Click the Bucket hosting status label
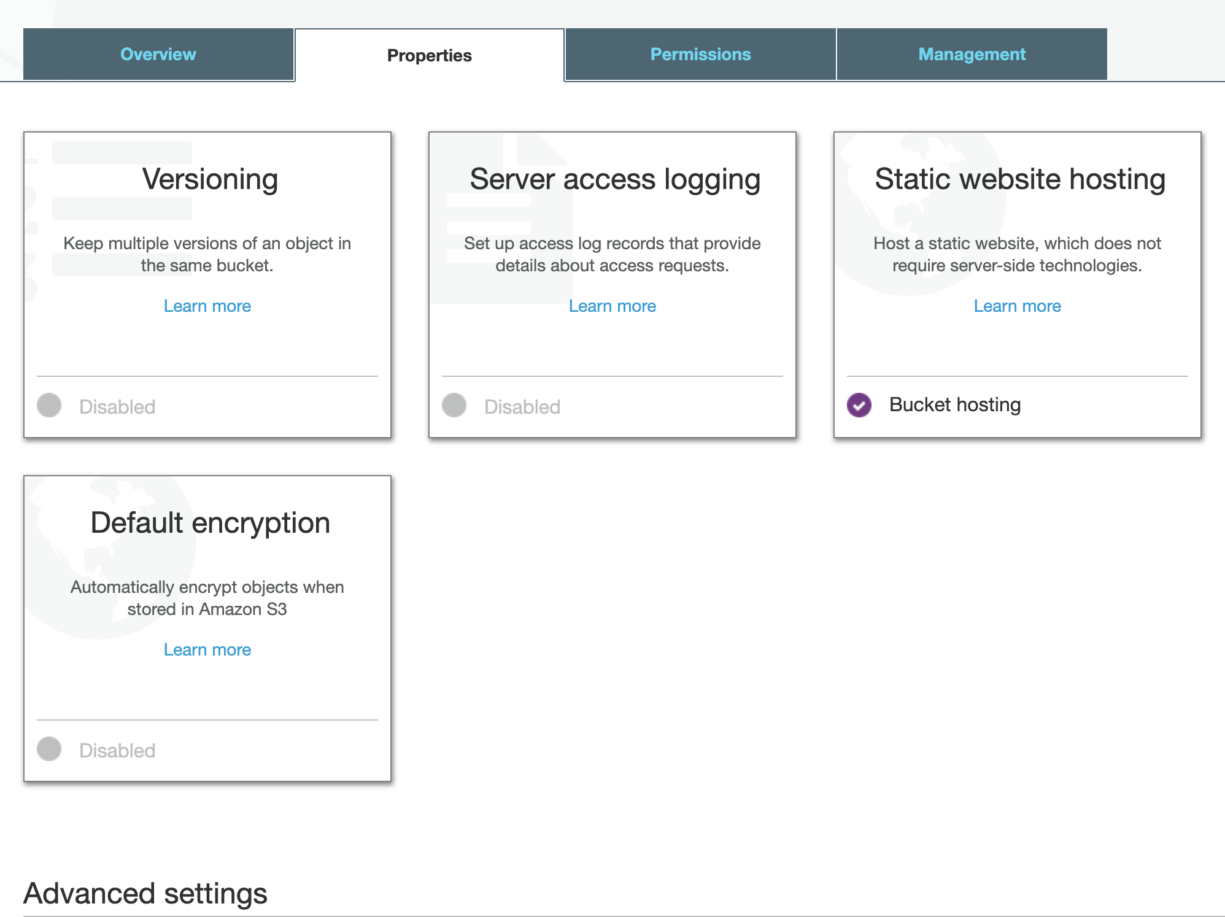Screen dimensions: 1225x917 point(954,405)
